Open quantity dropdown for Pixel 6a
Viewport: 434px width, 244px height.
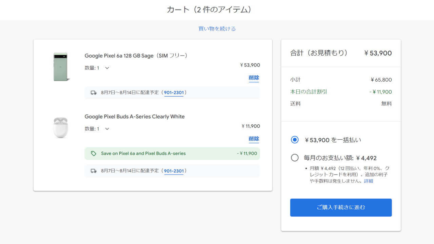107,68
